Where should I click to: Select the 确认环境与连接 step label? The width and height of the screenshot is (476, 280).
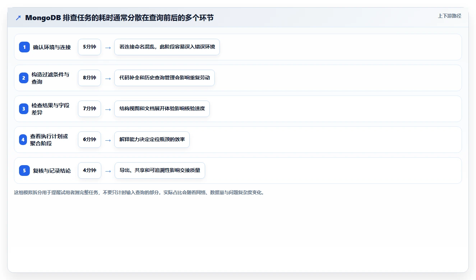click(52, 47)
